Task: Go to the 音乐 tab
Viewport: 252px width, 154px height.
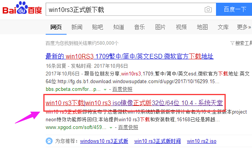Action: pyautogui.click(x=139, y=27)
